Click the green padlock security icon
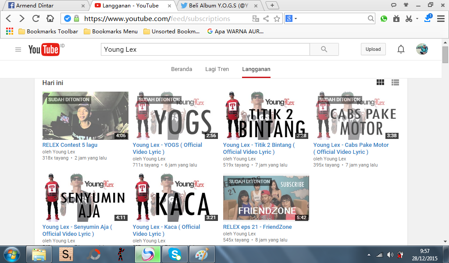The width and height of the screenshot is (449, 263). click(x=76, y=18)
